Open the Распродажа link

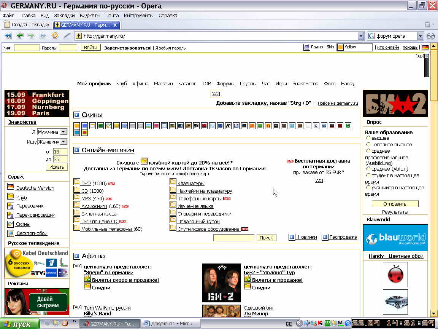coord(343,237)
